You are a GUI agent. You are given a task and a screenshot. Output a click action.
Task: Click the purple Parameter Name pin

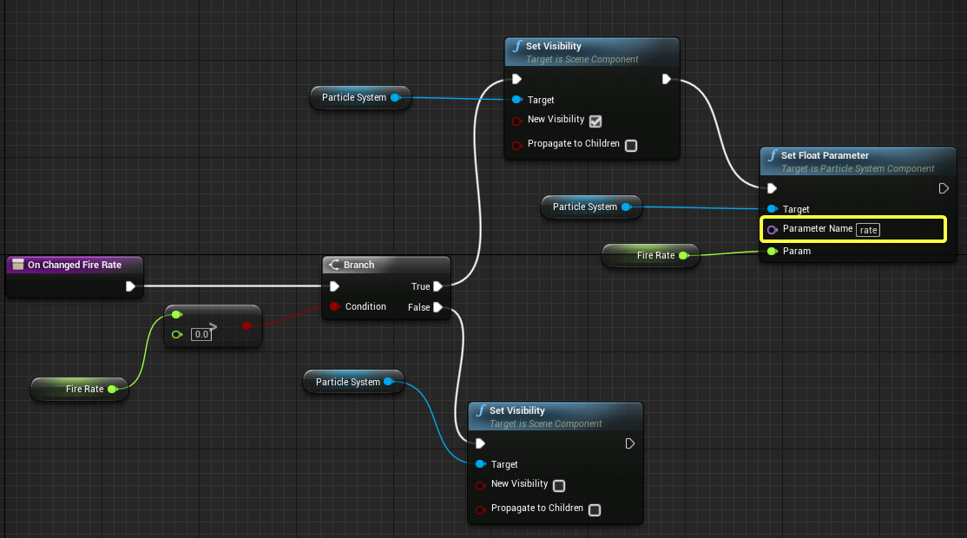772,229
